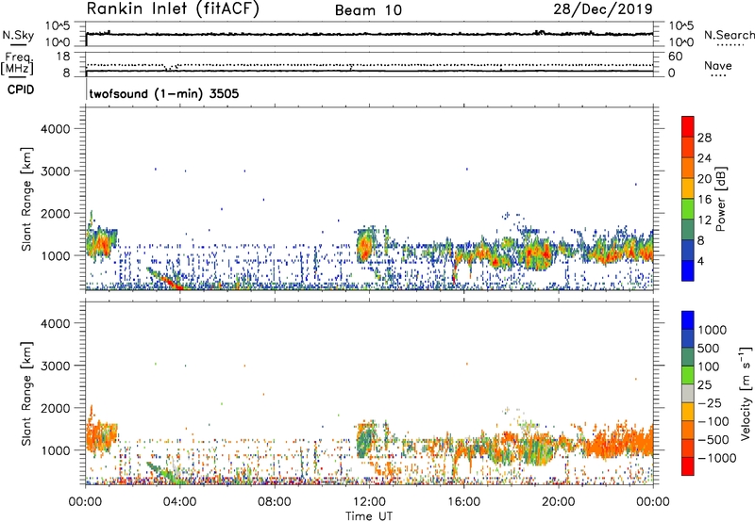Viewport: 755px width, 522px height.
Task: Click the date 28/Dec/2019
Action: tap(603, 8)
